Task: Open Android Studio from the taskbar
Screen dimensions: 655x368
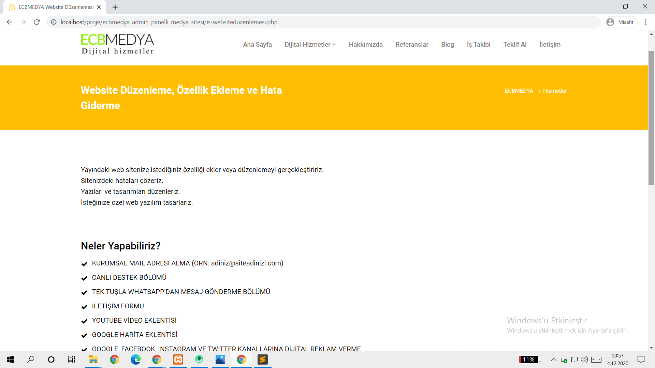Action: point(199,359)
